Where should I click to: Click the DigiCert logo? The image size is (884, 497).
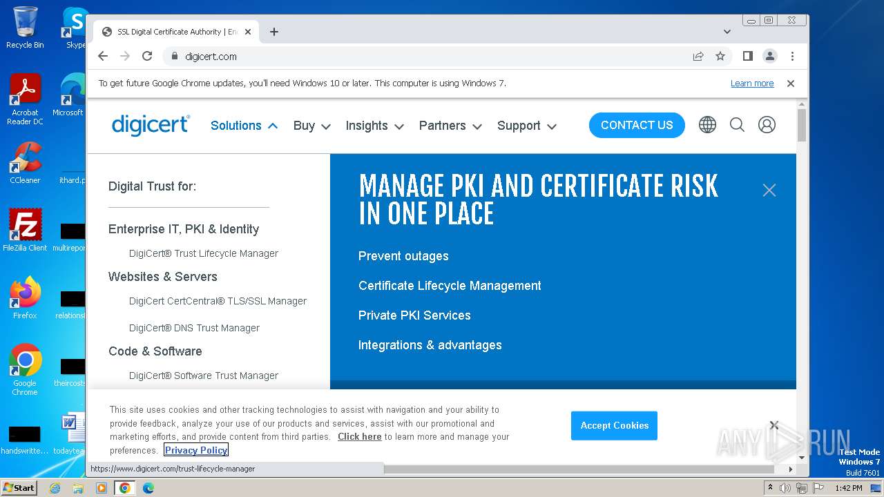(151, 125)
